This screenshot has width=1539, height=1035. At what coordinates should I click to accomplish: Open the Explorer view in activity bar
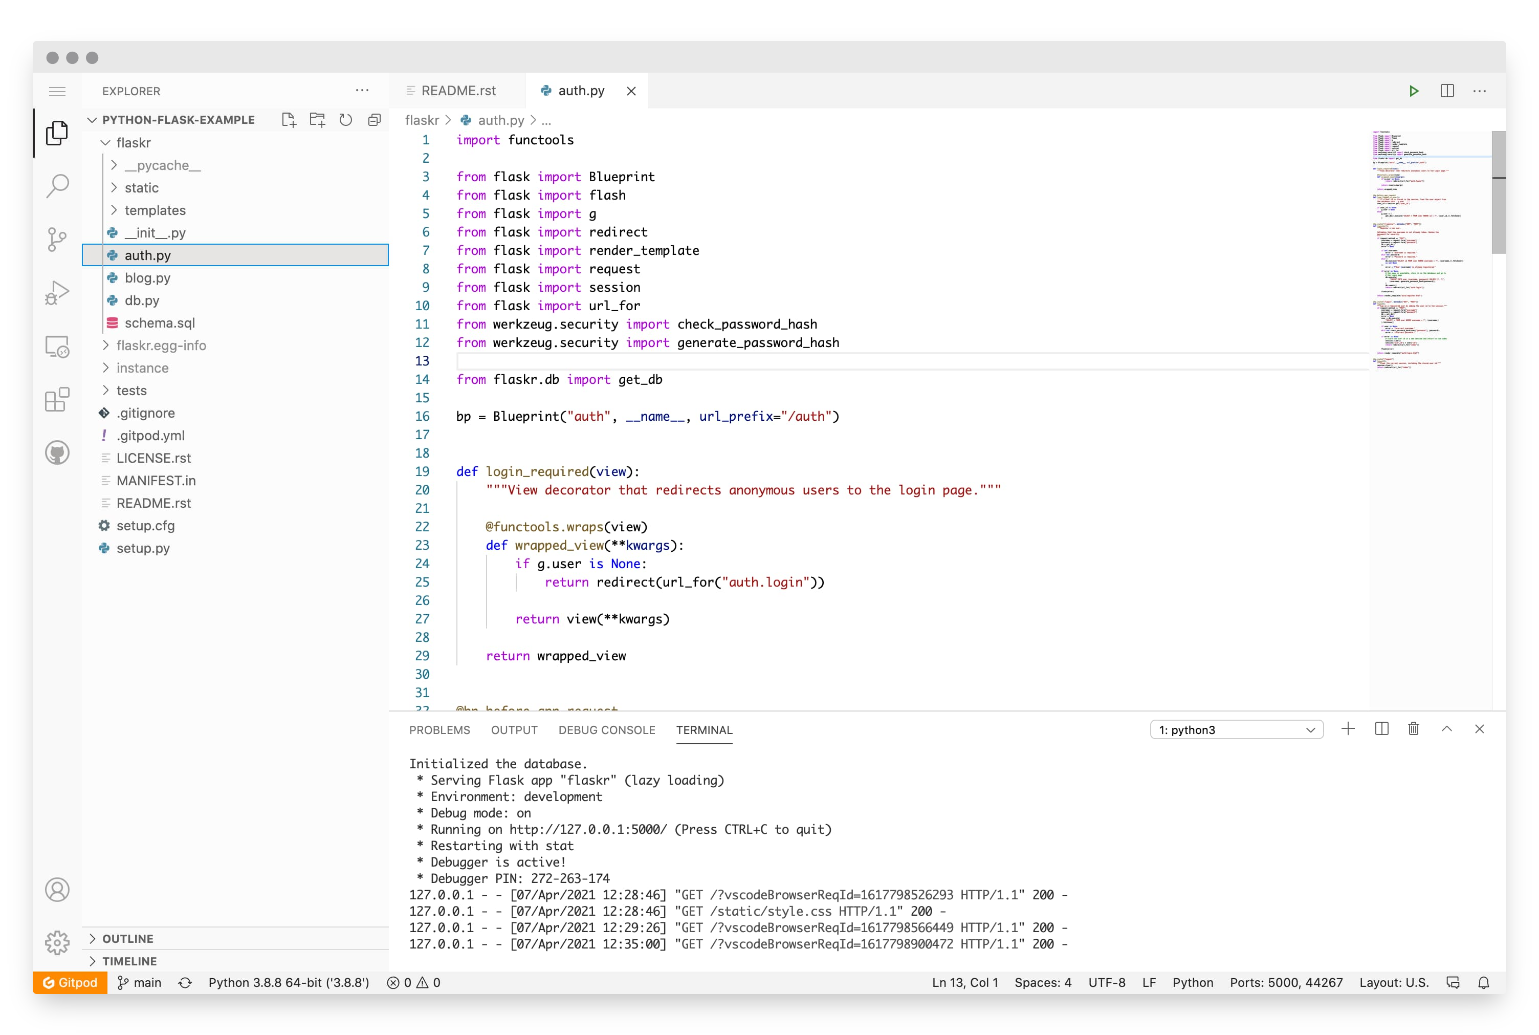[x=57, y=133]
